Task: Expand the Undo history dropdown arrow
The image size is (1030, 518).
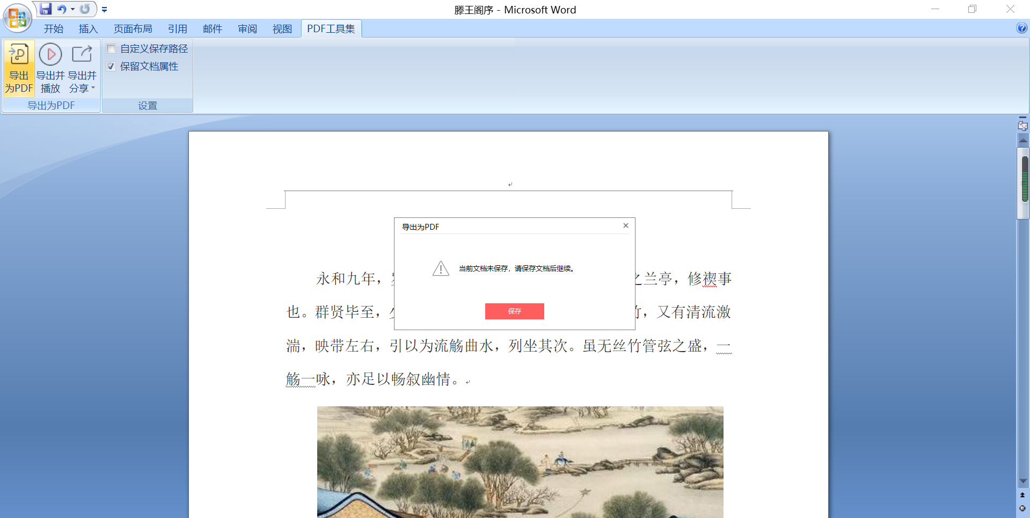Action: coord(72,9)
